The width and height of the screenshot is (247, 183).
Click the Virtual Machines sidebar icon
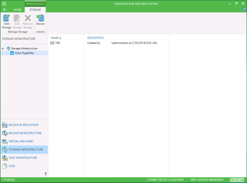(5, 141)
